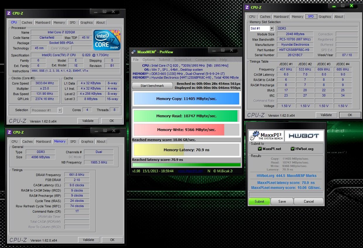The image size is (363, 248).
Task: Switch to the CPU tab in the Memory CPU-Z window
Action: pyautogui.click(x=15, y=142)
